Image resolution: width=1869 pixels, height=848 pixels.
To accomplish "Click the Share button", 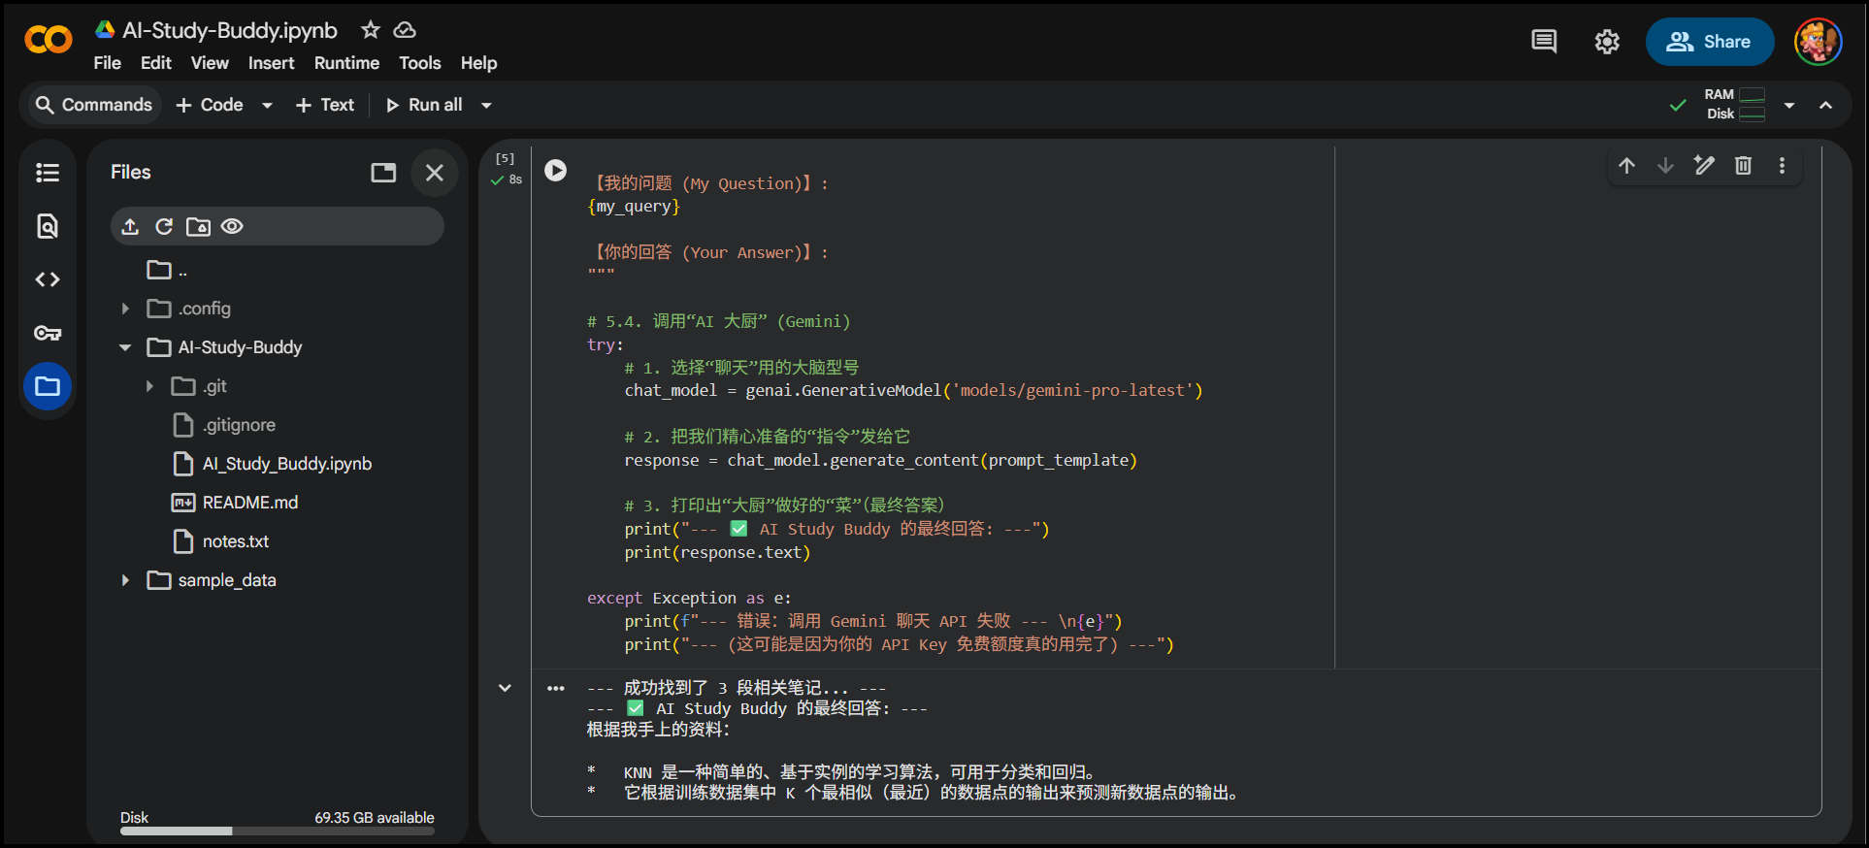I will coord(1709,42).
